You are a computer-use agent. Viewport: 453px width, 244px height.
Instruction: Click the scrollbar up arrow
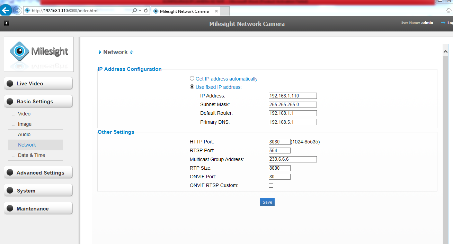pos(445,51)
